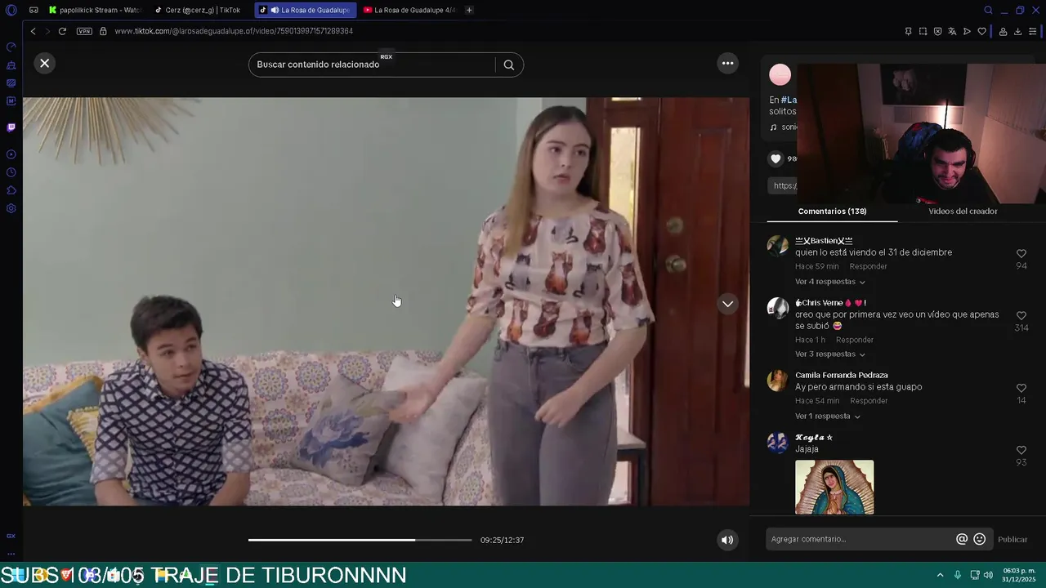Viewport: 1046px width, 588px height.
Task: Open the GX Corner gamepad icon
Action: tap(34, 10)
